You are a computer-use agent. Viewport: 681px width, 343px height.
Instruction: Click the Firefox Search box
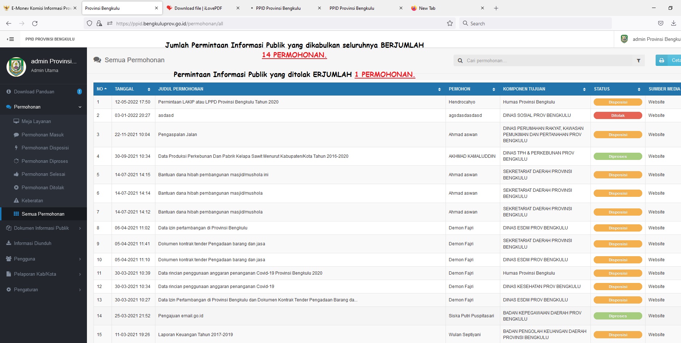pyautogui.click(x=535, y=24)
